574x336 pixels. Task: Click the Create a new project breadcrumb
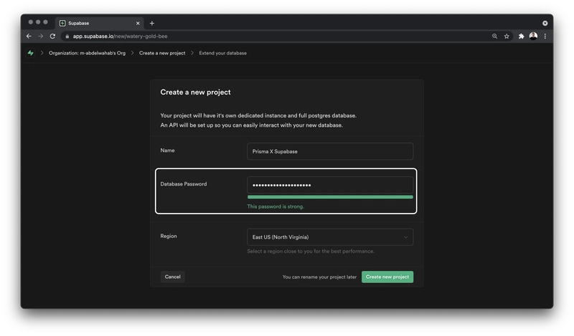162,53
